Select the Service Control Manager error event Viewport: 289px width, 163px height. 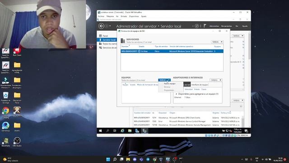tap(187, 121)
